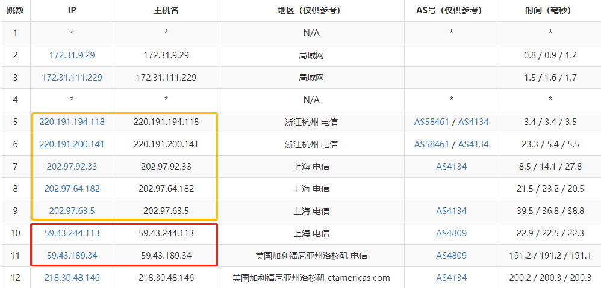Open the 172.31.9.29 IP link

tap(72, 55)
